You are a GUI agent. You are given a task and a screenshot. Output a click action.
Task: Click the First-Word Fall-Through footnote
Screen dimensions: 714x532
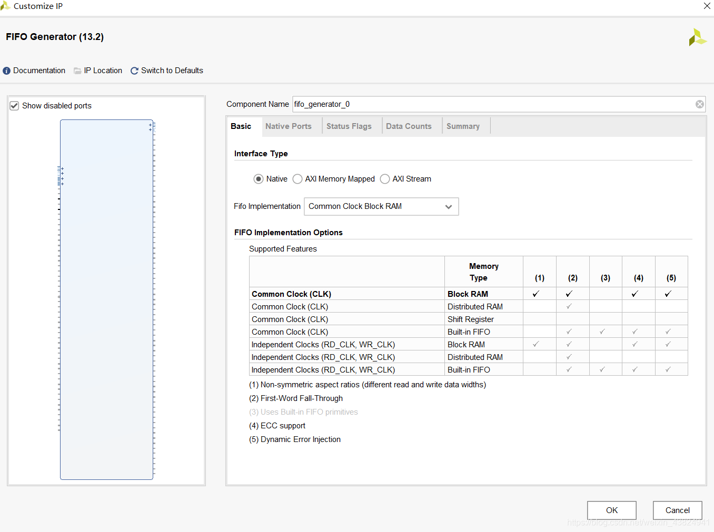(x=296, y=398)
